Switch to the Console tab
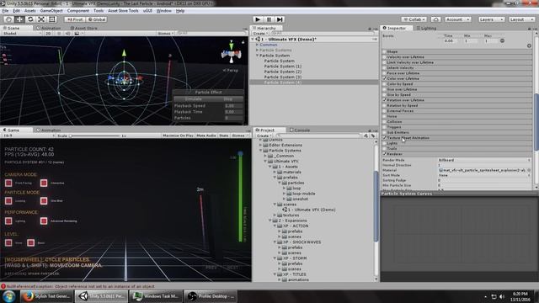This screenshot has height=303, width=539. [x=300, y=130]
